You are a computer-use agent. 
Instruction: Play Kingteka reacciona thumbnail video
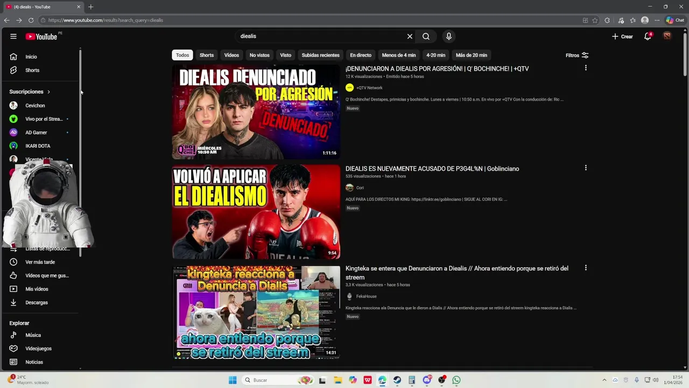(256, 312)
